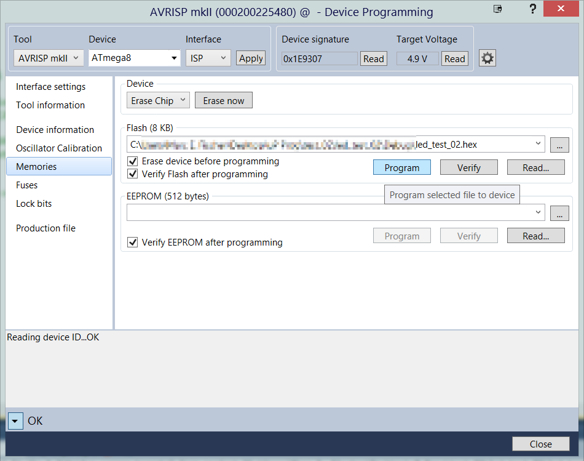
Task: Click EEPROM Read... button
Action: pos(535,236)
